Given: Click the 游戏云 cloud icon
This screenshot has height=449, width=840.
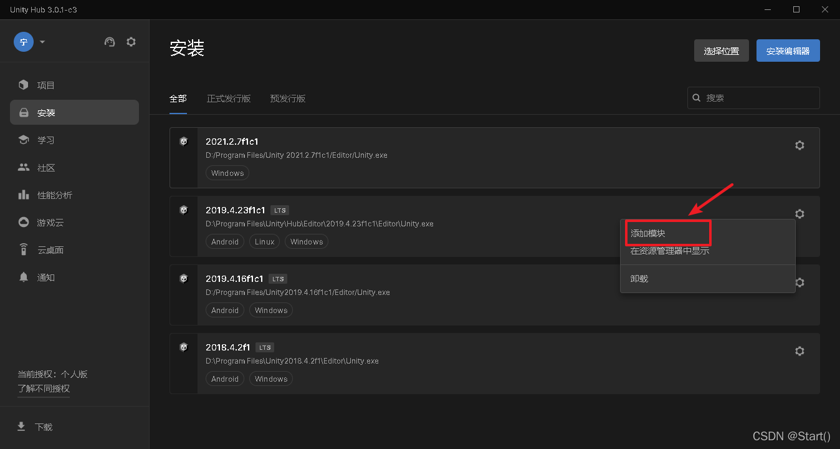Looking at the screenshot, I should tap(24, 222).
